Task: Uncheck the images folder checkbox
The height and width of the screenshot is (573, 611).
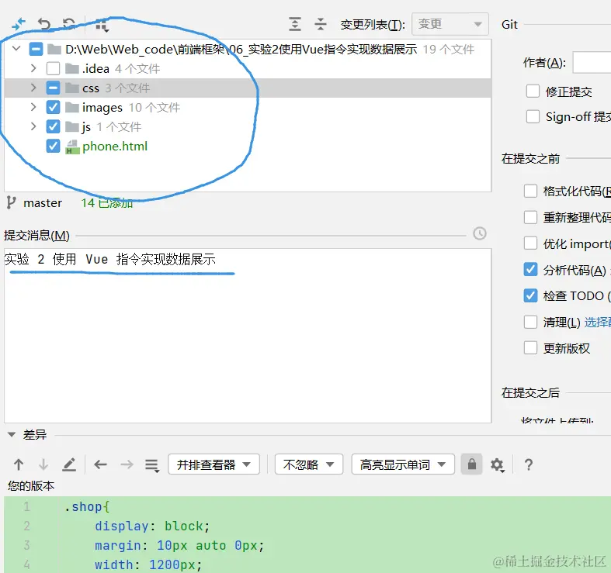Action: pos(53,108)
